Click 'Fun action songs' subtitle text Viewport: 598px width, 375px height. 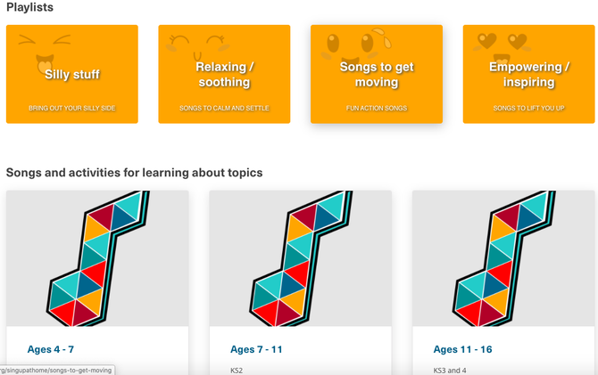pyautogui.click(x=377, y=108)
